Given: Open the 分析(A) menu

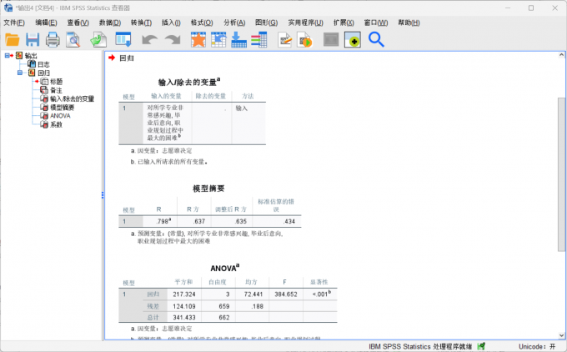Looking at the screenshot, I should tap(234, 23).
